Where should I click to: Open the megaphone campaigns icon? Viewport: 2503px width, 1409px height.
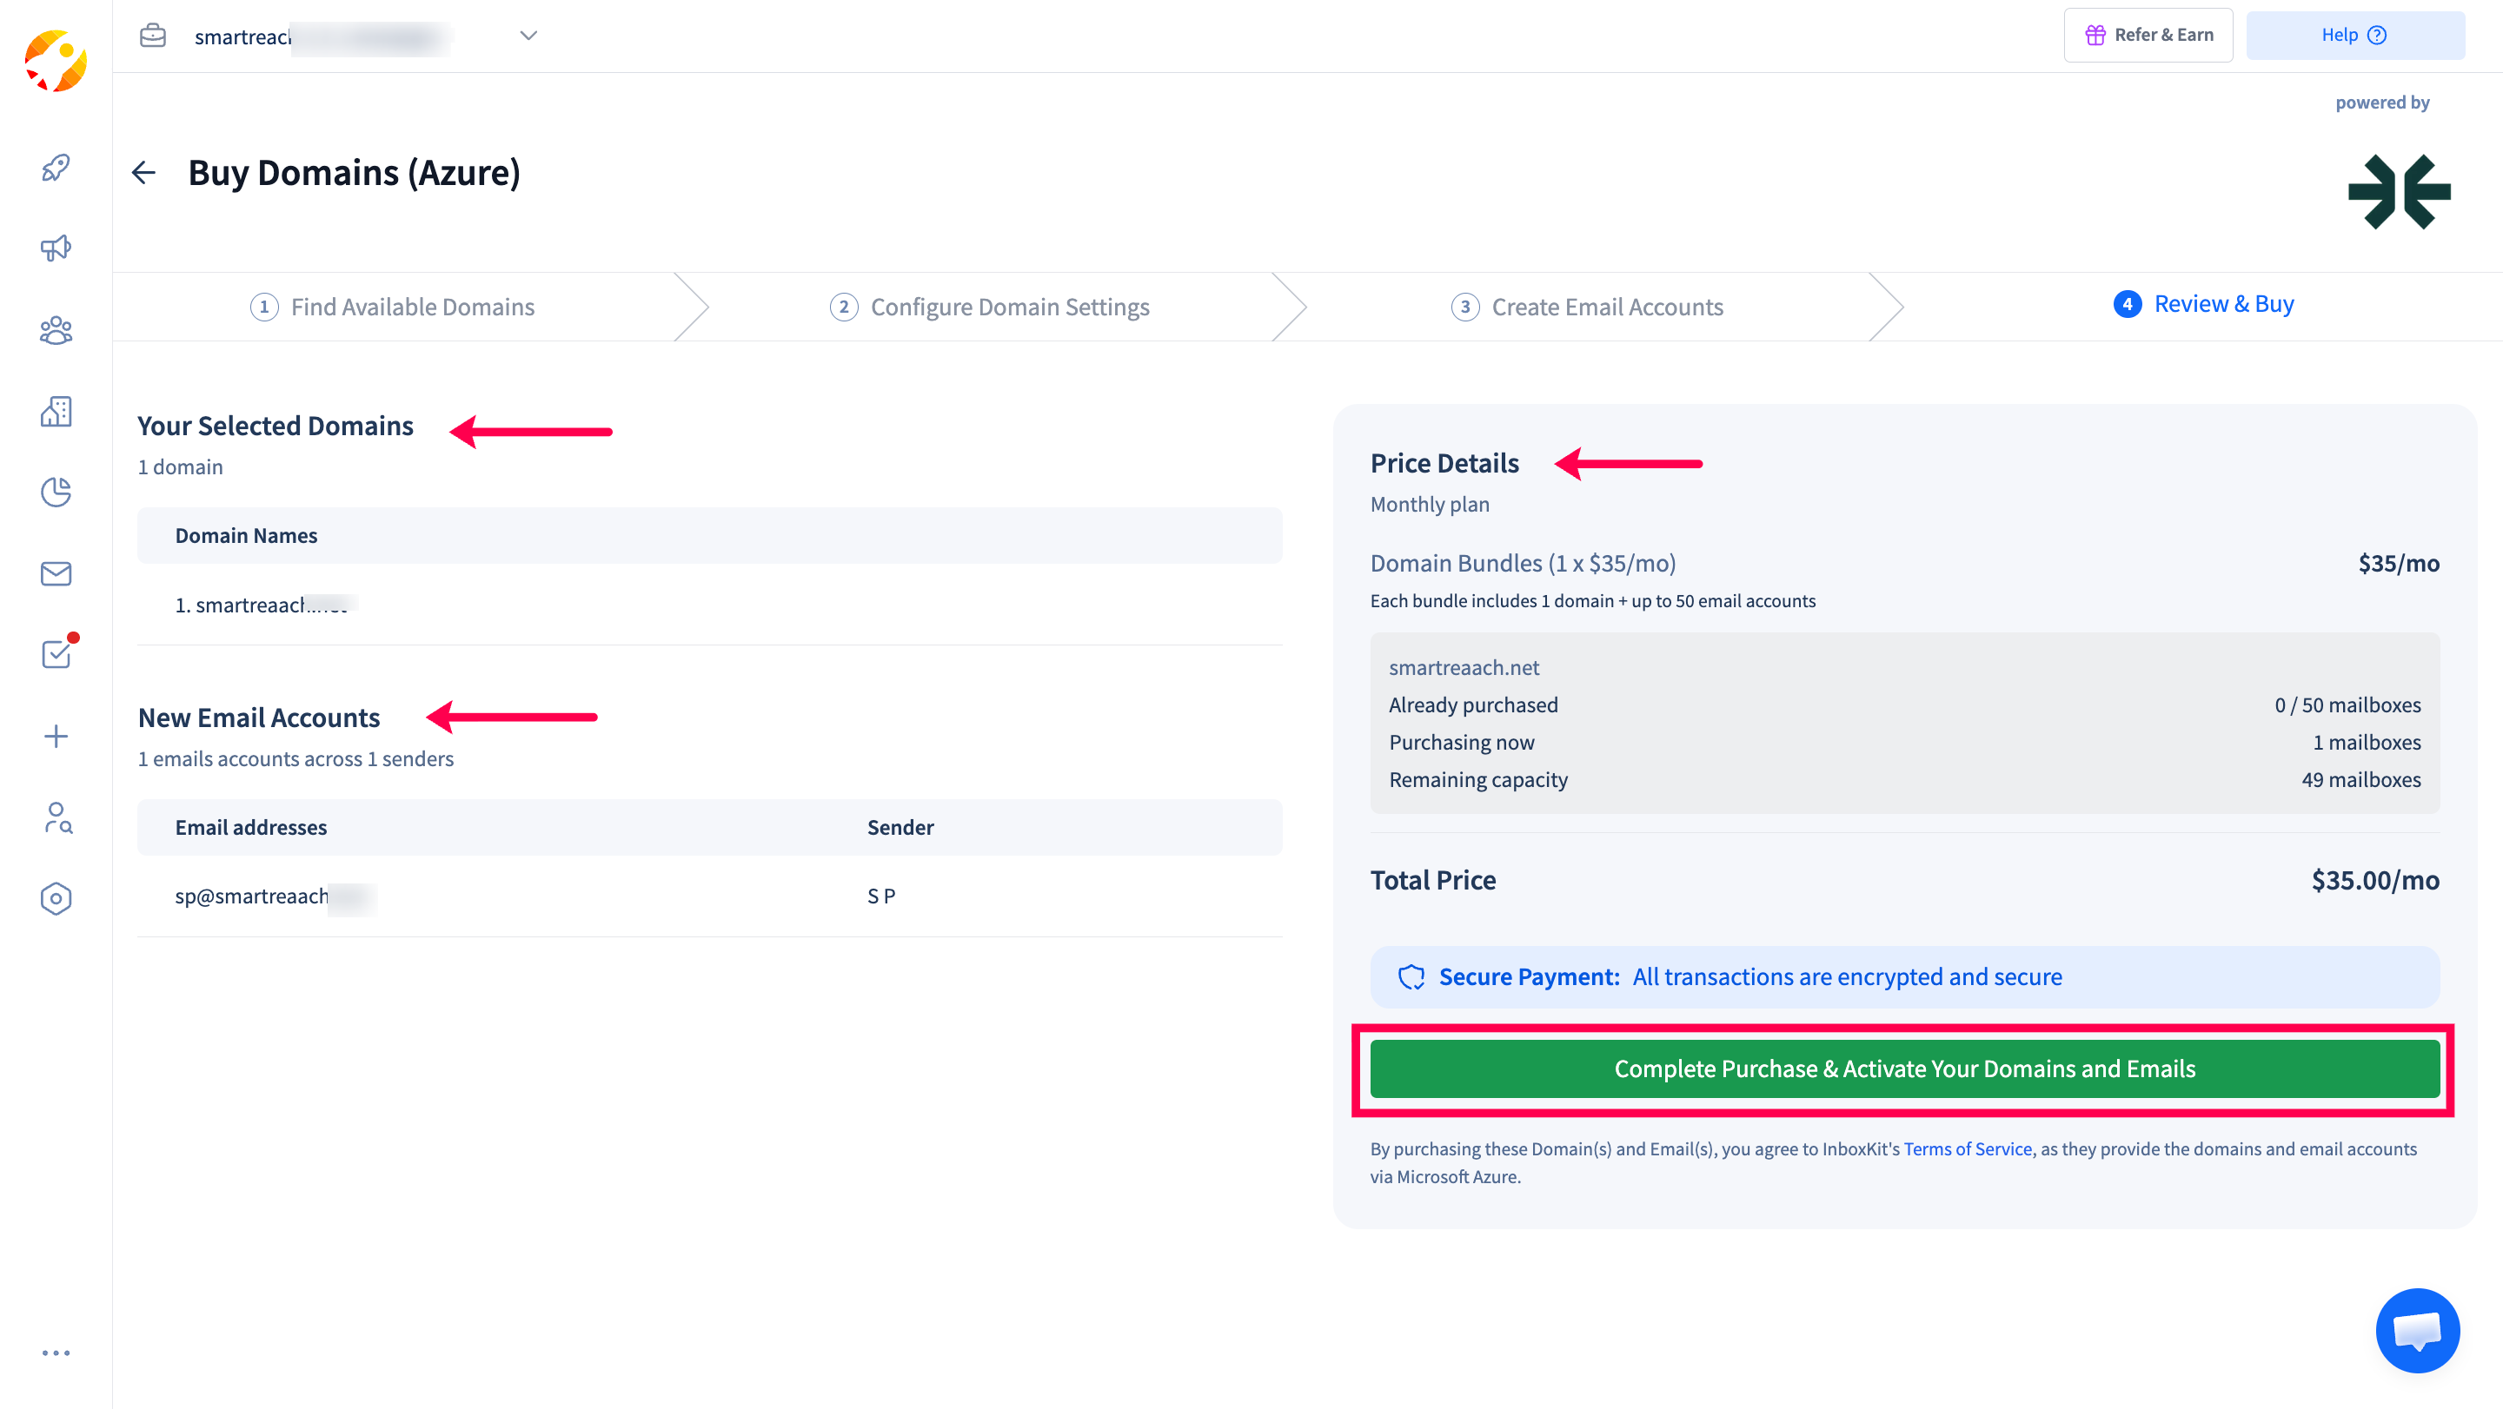point(56,248)
